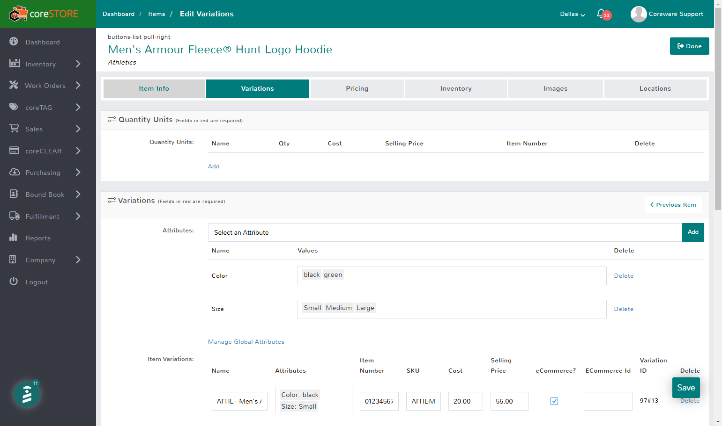The image size is (722, 426).
Task: Expand the Inventory sidebar menu
Action: [78, 64]
